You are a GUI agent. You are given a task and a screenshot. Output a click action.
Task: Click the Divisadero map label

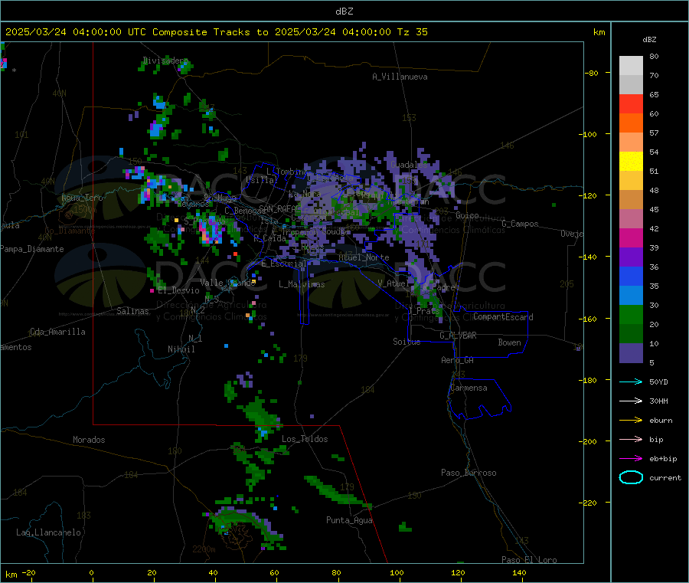(165, 61)
